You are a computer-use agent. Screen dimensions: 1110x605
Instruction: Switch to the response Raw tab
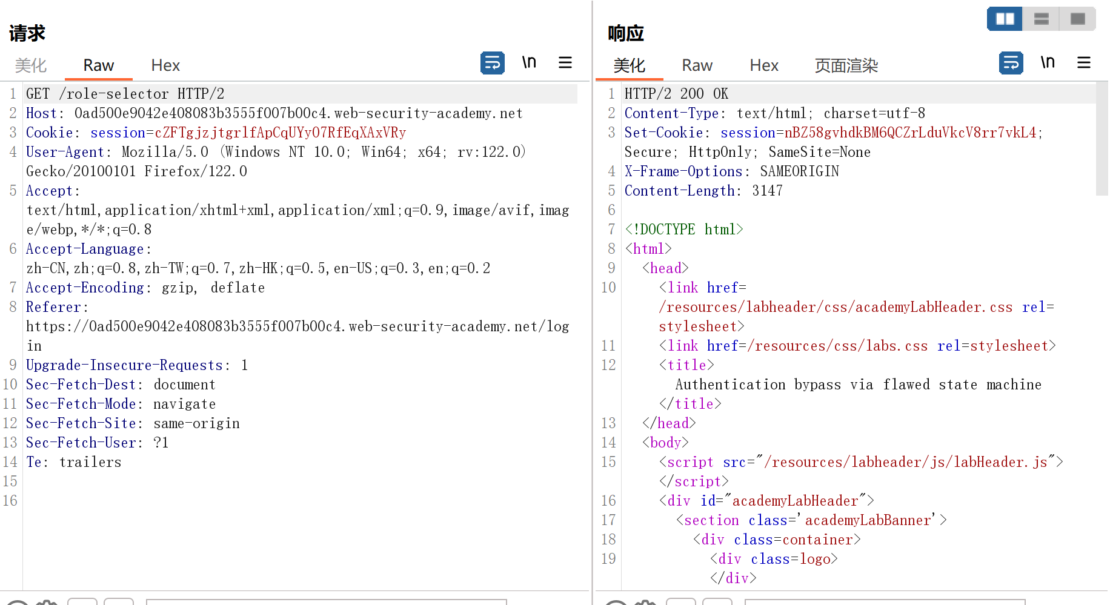click(697, 65)
